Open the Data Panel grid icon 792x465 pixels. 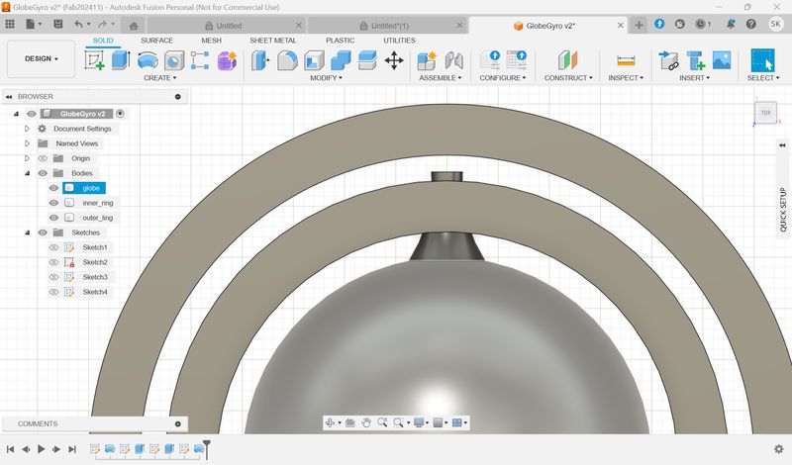10,24
